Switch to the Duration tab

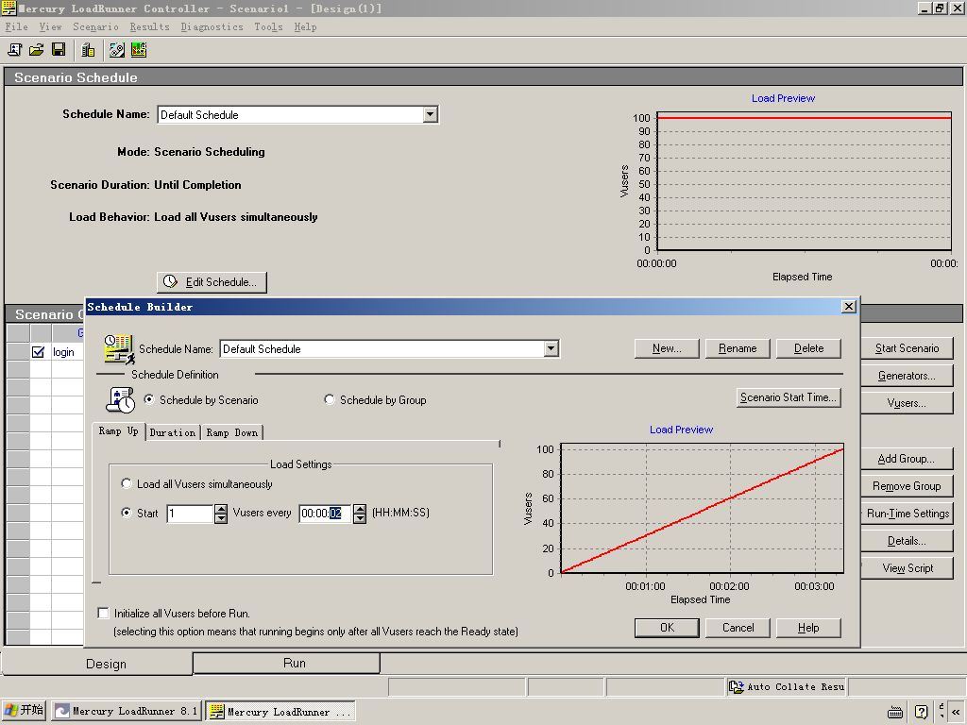click(x=173, y=432)
